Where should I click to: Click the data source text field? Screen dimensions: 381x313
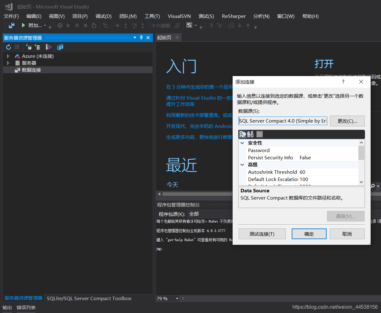[283, 121]
